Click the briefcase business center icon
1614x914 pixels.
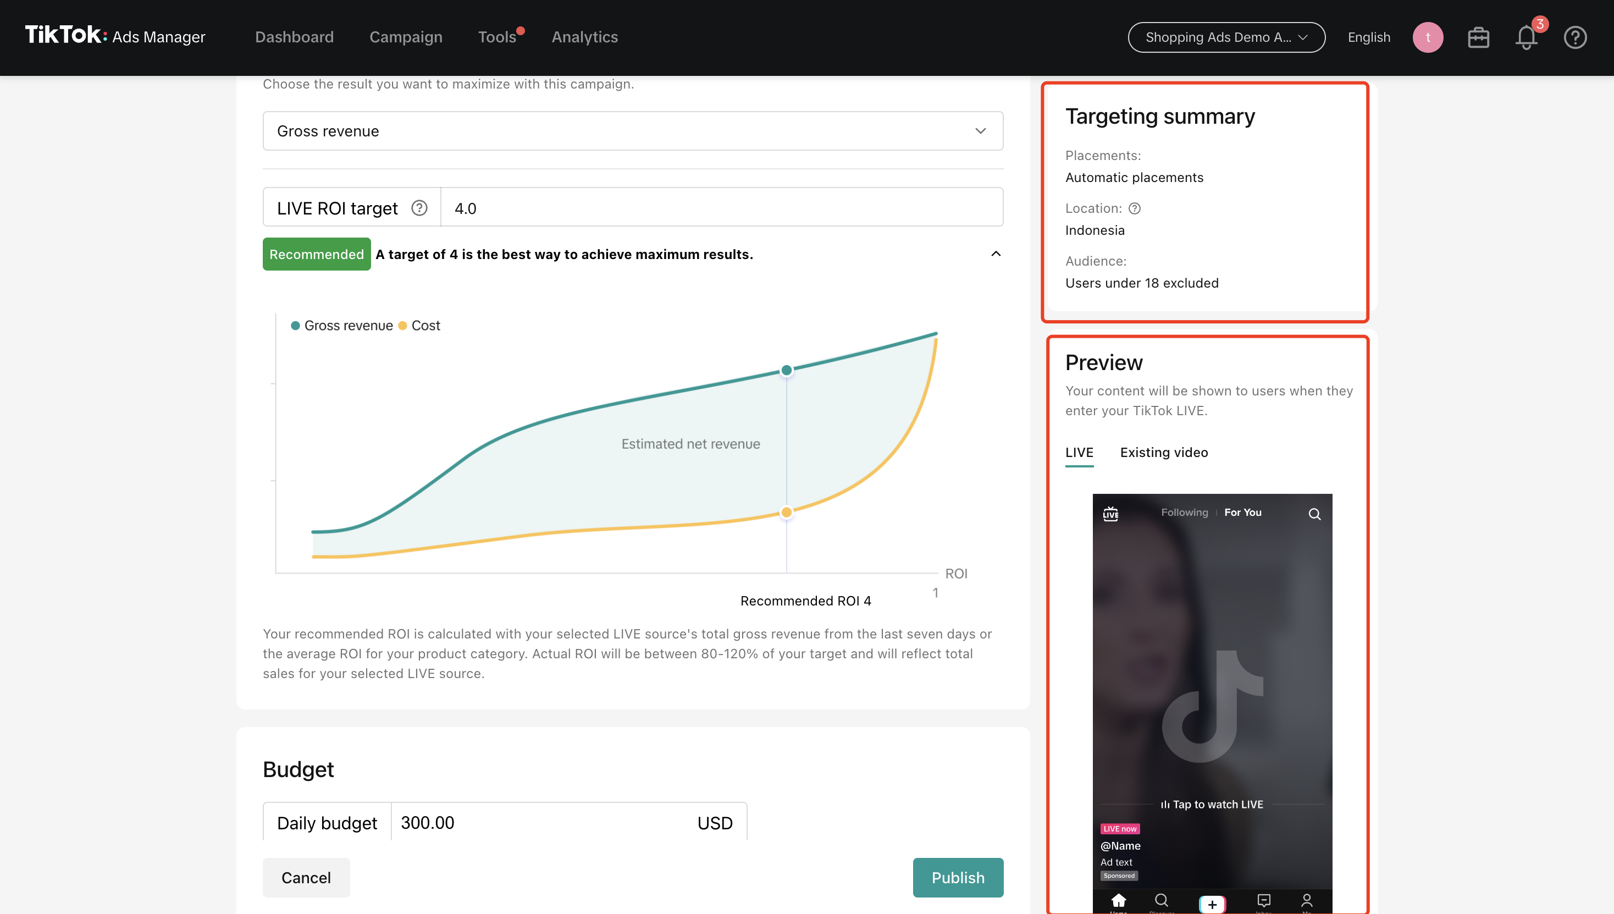tap(1478, 37)
